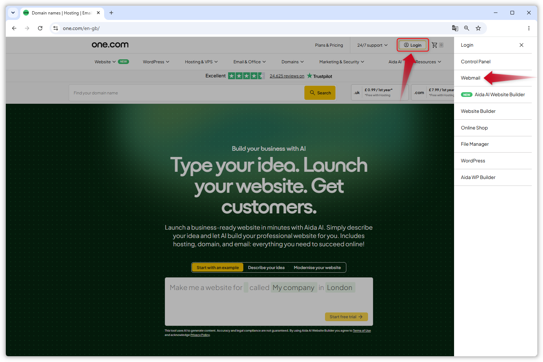543x362 pixels.
Task: Click the zoom magnifier icon in address bar
Action: pos(467,28)
